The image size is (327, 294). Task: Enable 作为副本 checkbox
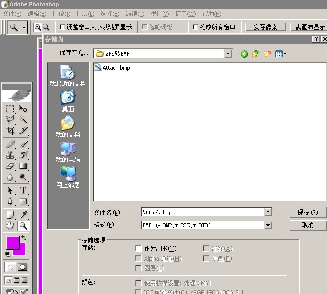pos(138,248)
